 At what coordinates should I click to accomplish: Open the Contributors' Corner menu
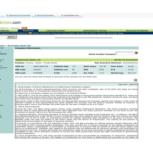pos(95,31)
